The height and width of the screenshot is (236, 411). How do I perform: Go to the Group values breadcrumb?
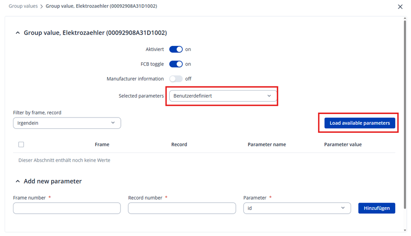(23, 6)
